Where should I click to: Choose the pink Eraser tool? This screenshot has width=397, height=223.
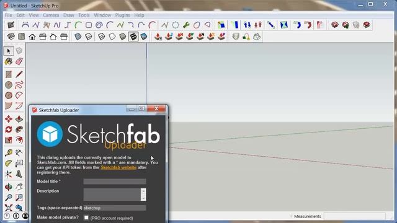click(x=19, y=61)
